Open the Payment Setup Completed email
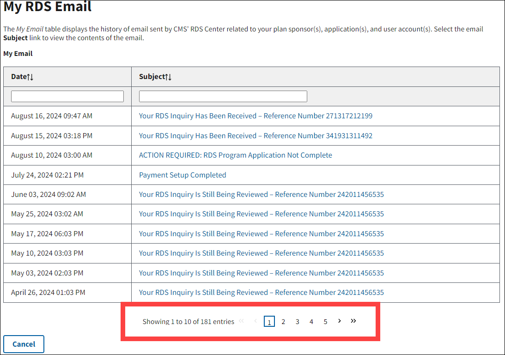 [x=183, y=175]
